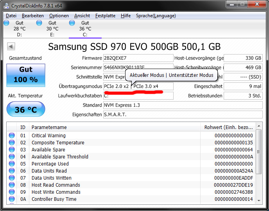The width and height of the screenshot is (269, 211).
Task: Click status orb for Critical Warning row
Action: pyautogui.click(x=12, y=135)
